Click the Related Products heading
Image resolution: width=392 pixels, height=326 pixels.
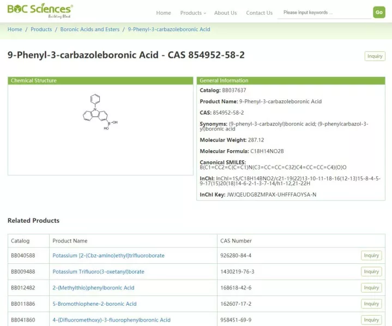coord(33,221)
